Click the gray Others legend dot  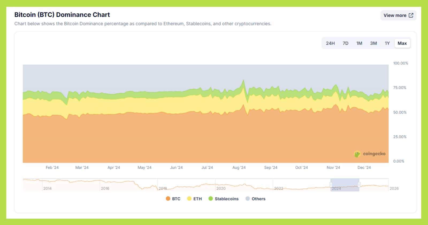click(248, 199)
